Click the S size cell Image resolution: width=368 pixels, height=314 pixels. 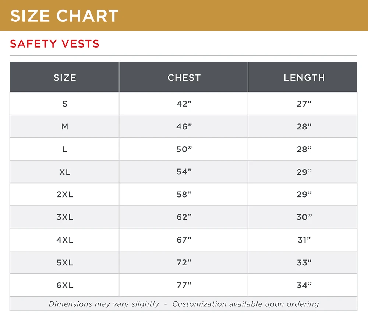(x=65, y=104)
